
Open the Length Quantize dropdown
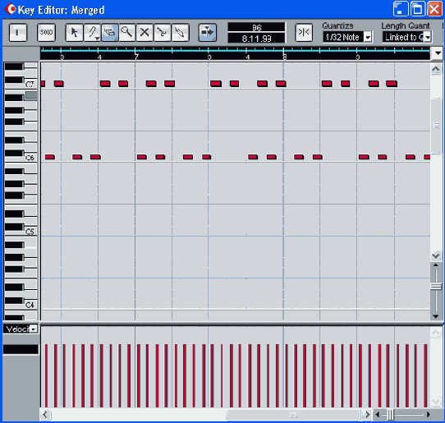pos(407,37)
